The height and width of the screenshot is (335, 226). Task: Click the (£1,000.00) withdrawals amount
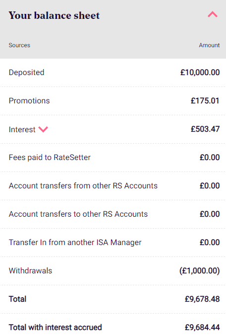(x=200, y=271)
